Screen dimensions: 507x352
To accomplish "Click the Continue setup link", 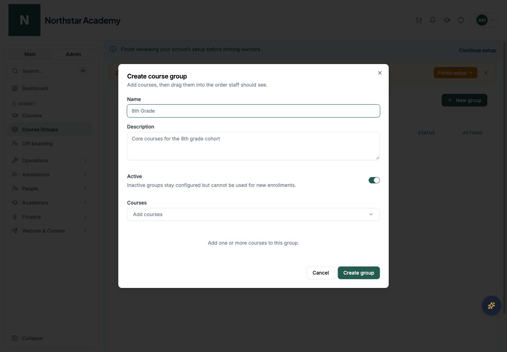I will click(x=477, y=50).
